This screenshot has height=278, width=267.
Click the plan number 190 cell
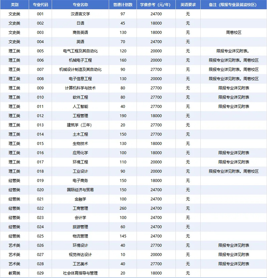click(123, 116)
